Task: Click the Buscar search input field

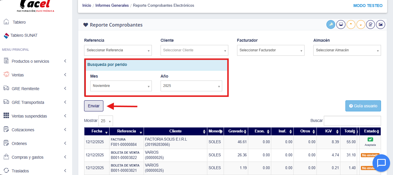Action: (352, 120)
